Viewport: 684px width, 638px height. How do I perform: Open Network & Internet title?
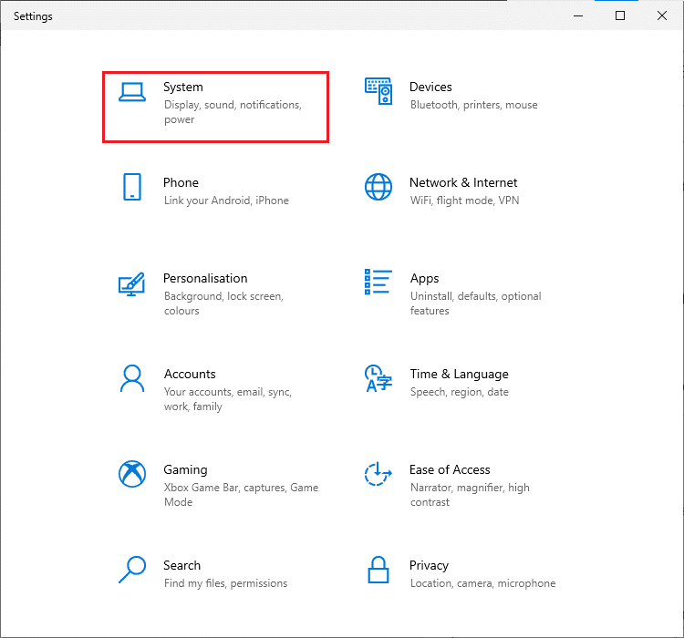[x=463, y=182]
